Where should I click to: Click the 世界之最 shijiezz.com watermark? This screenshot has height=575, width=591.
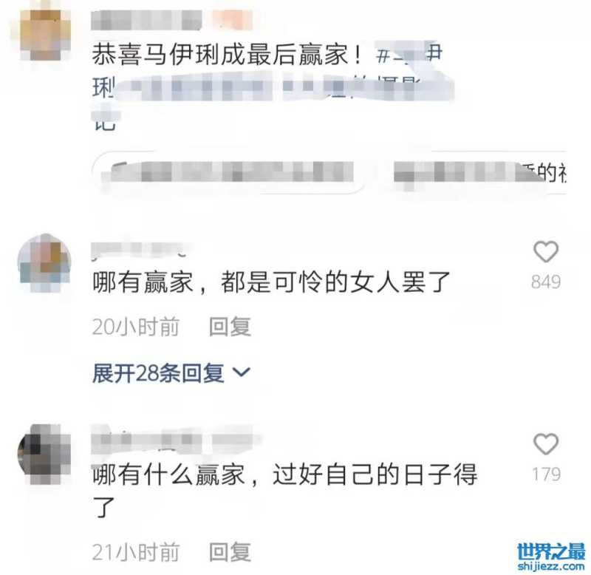pos(551,557)
